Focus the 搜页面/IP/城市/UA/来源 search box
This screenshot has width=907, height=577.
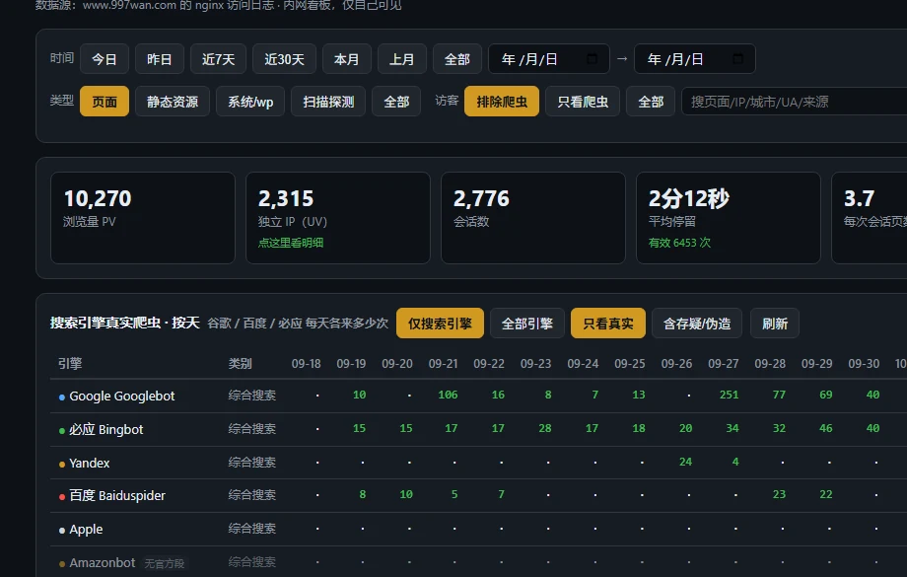tap(795, 102)
